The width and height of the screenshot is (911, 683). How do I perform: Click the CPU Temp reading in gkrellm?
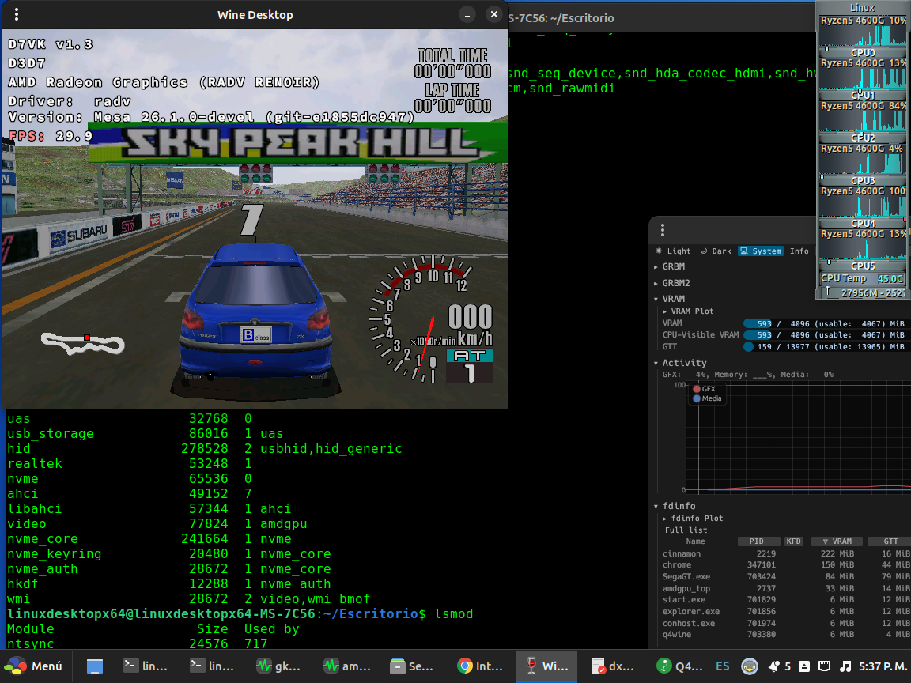point(863,279)
